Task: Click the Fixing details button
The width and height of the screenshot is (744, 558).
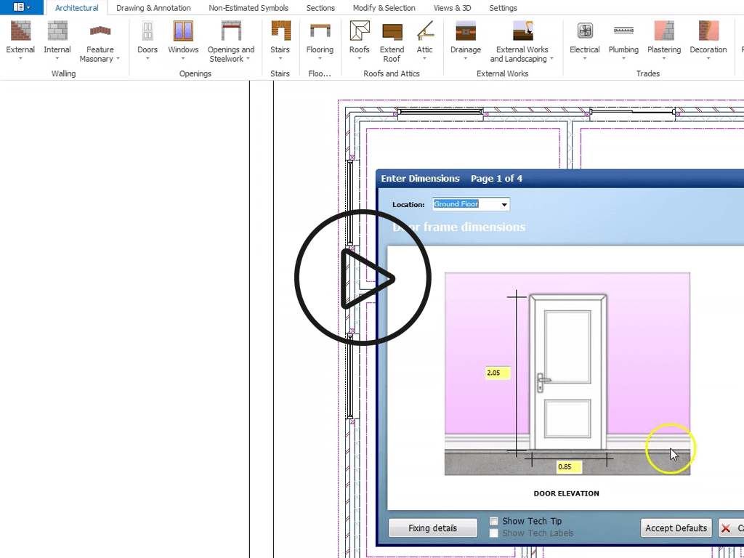Action: [x=433, y=528]
